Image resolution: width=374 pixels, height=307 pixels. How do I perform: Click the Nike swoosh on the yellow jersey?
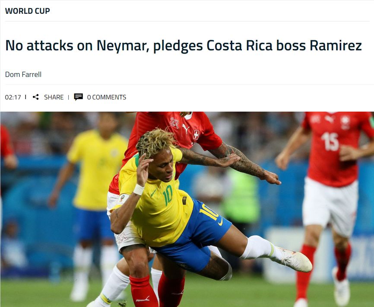click(x=154, y=192)
